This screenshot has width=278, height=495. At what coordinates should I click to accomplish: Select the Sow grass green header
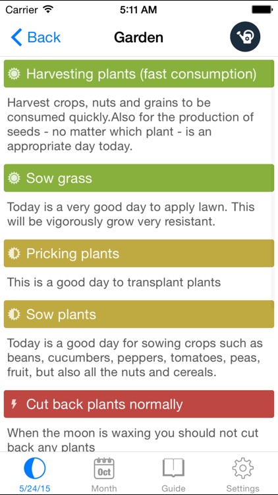pyautogui.click(x=139, y=178)
